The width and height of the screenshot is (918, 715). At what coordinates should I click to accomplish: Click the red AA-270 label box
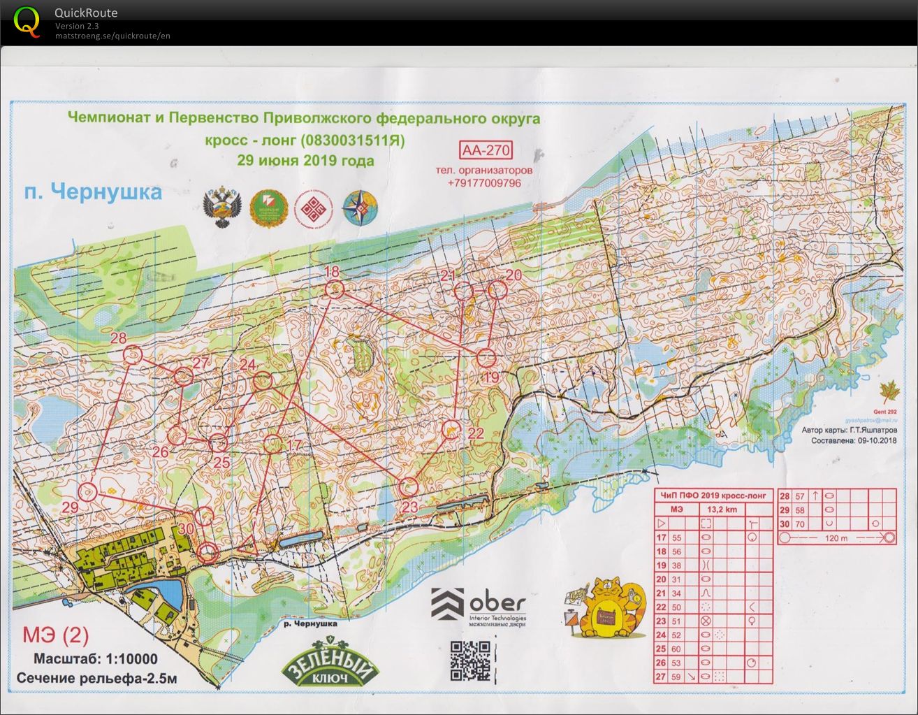click(486, 150)
